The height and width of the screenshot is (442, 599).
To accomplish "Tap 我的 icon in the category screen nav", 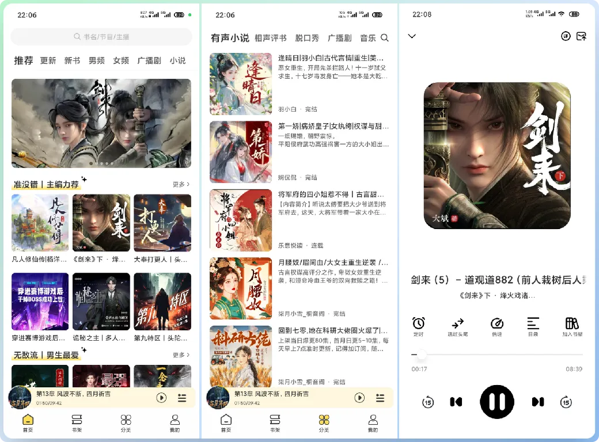I will (x=373, y=420).
